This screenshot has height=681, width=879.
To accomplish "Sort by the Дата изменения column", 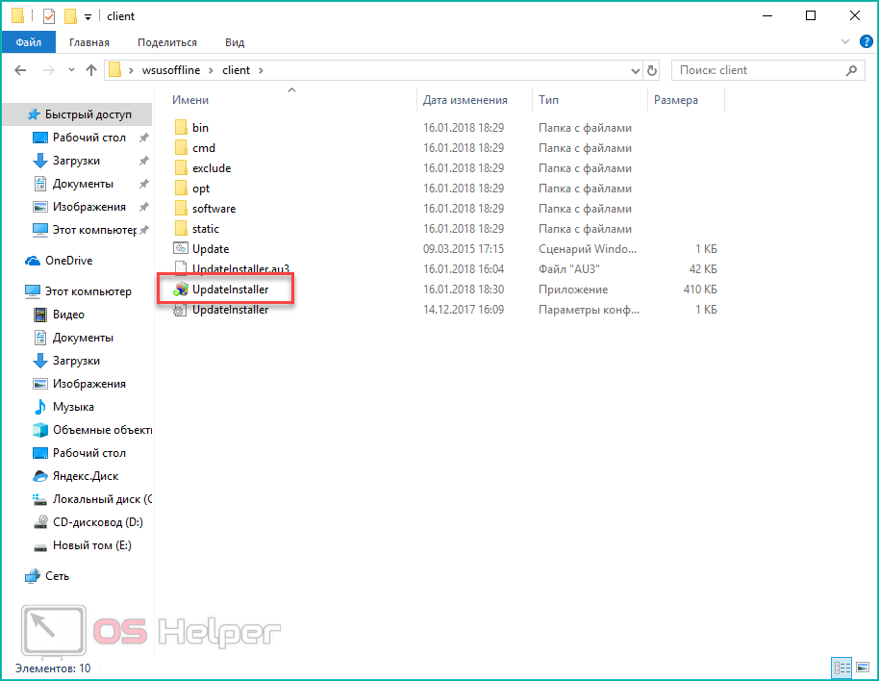I will click(465, 100).
